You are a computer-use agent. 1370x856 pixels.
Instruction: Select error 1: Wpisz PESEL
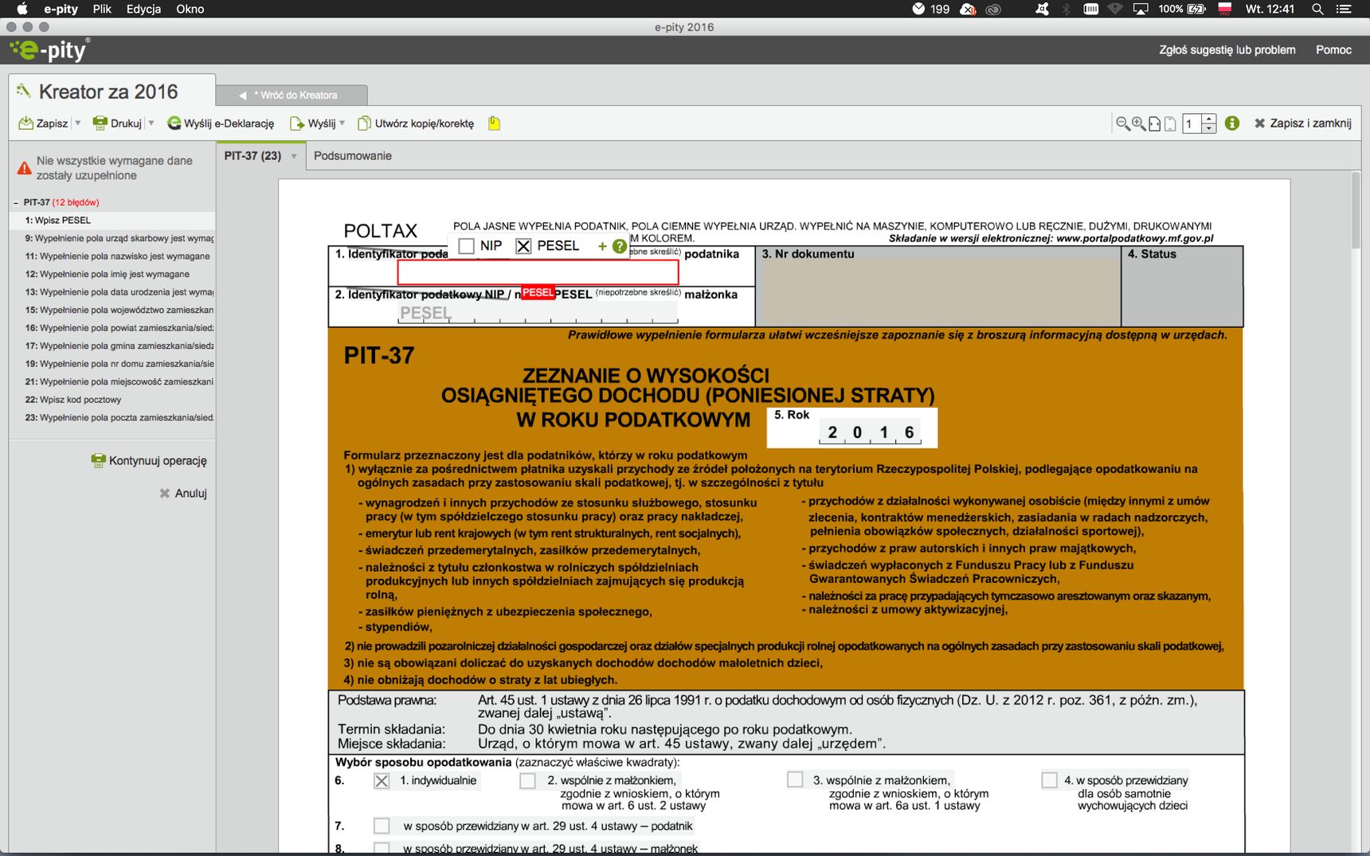pyautogui.click(x=112, y=220)
